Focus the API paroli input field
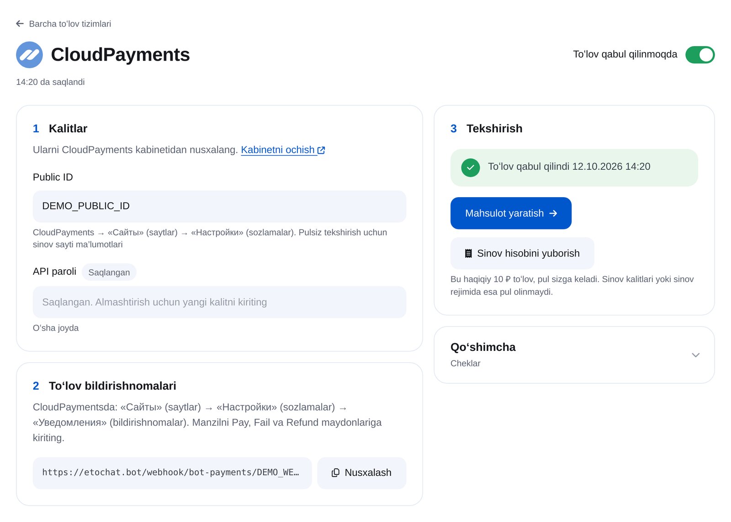Image resolution: width=731 pixels, height=522 pixels. click(219, 302)
